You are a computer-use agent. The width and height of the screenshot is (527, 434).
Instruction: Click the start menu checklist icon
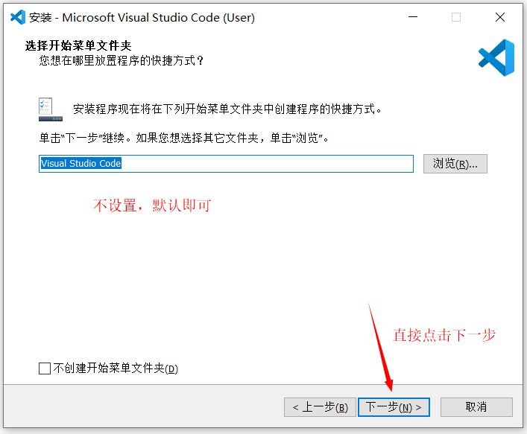click(51, 109)
